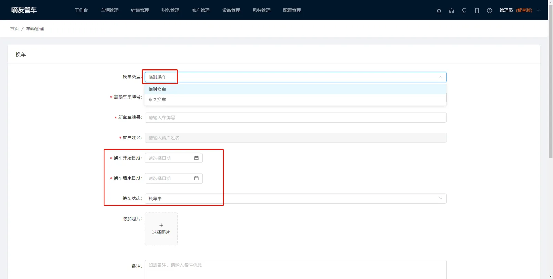Image resolution: width=553 pixels, height=279 pixels.
Task: Click the 换车结束日期 date field
Action: tap(174, 178)
